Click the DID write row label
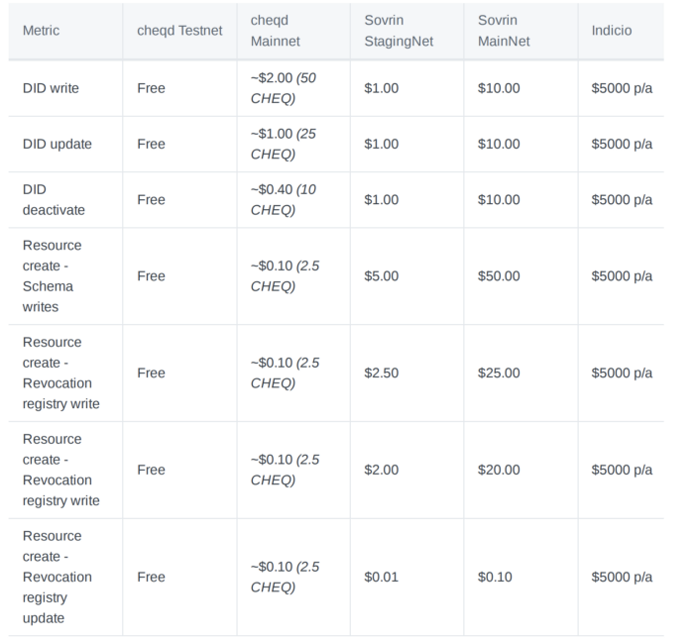The image size is (694, 640). point(51,88)
